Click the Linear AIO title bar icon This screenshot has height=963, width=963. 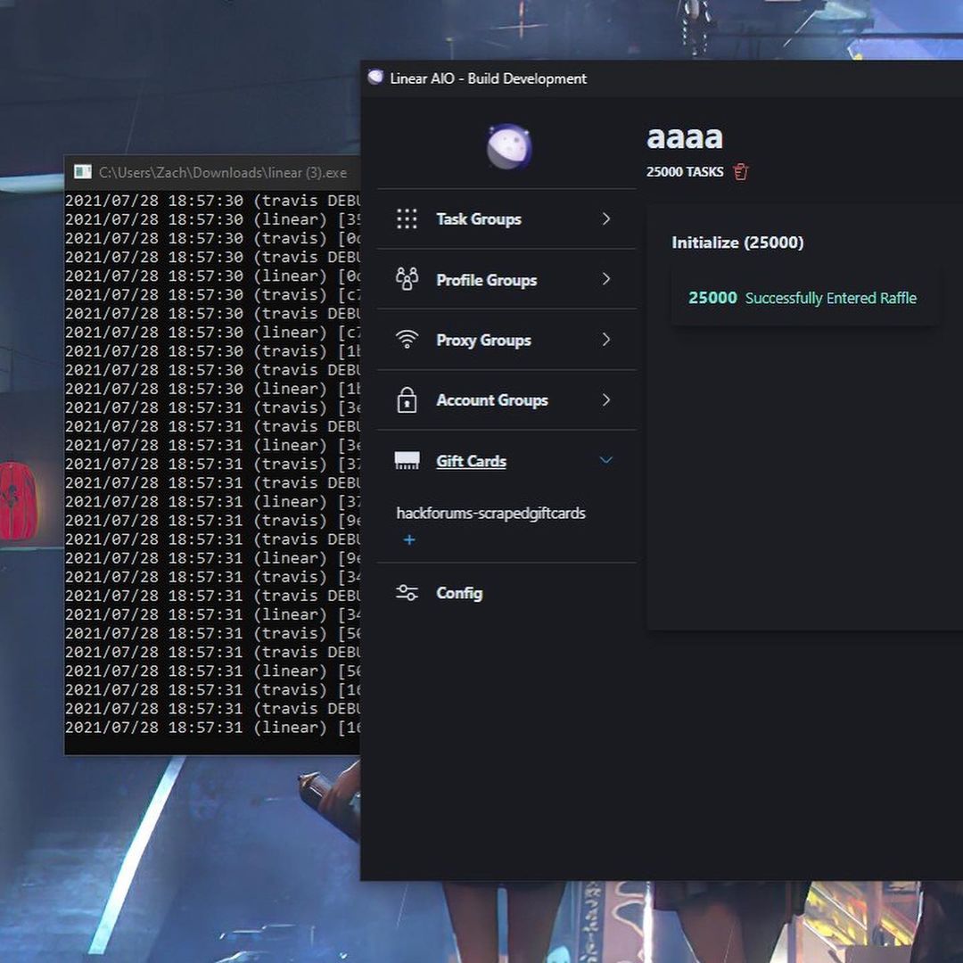pyautogui.click(x=375, y=78)
